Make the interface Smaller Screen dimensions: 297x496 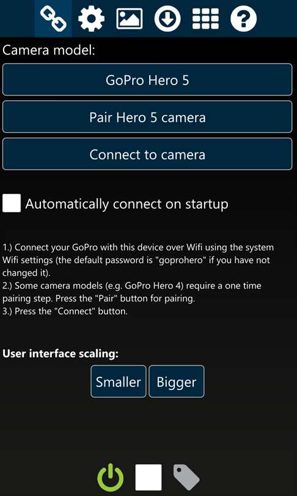(x=119, y=381)
